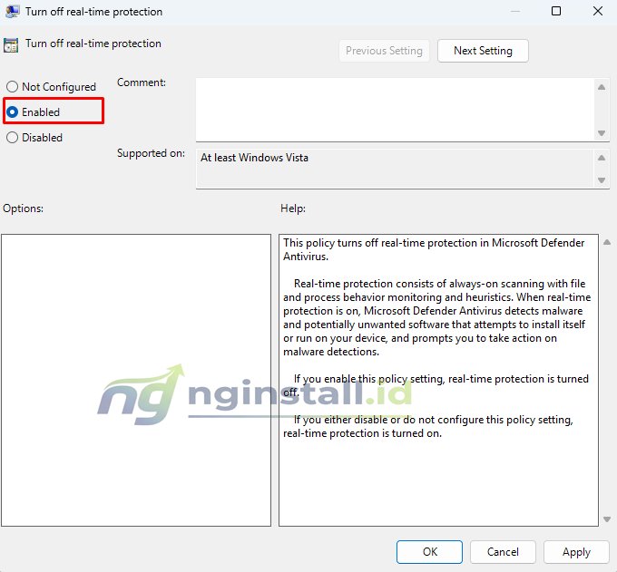Viewport: 617px width, 572px height.
Task: Click the Apply button
Action: [576, 551]
